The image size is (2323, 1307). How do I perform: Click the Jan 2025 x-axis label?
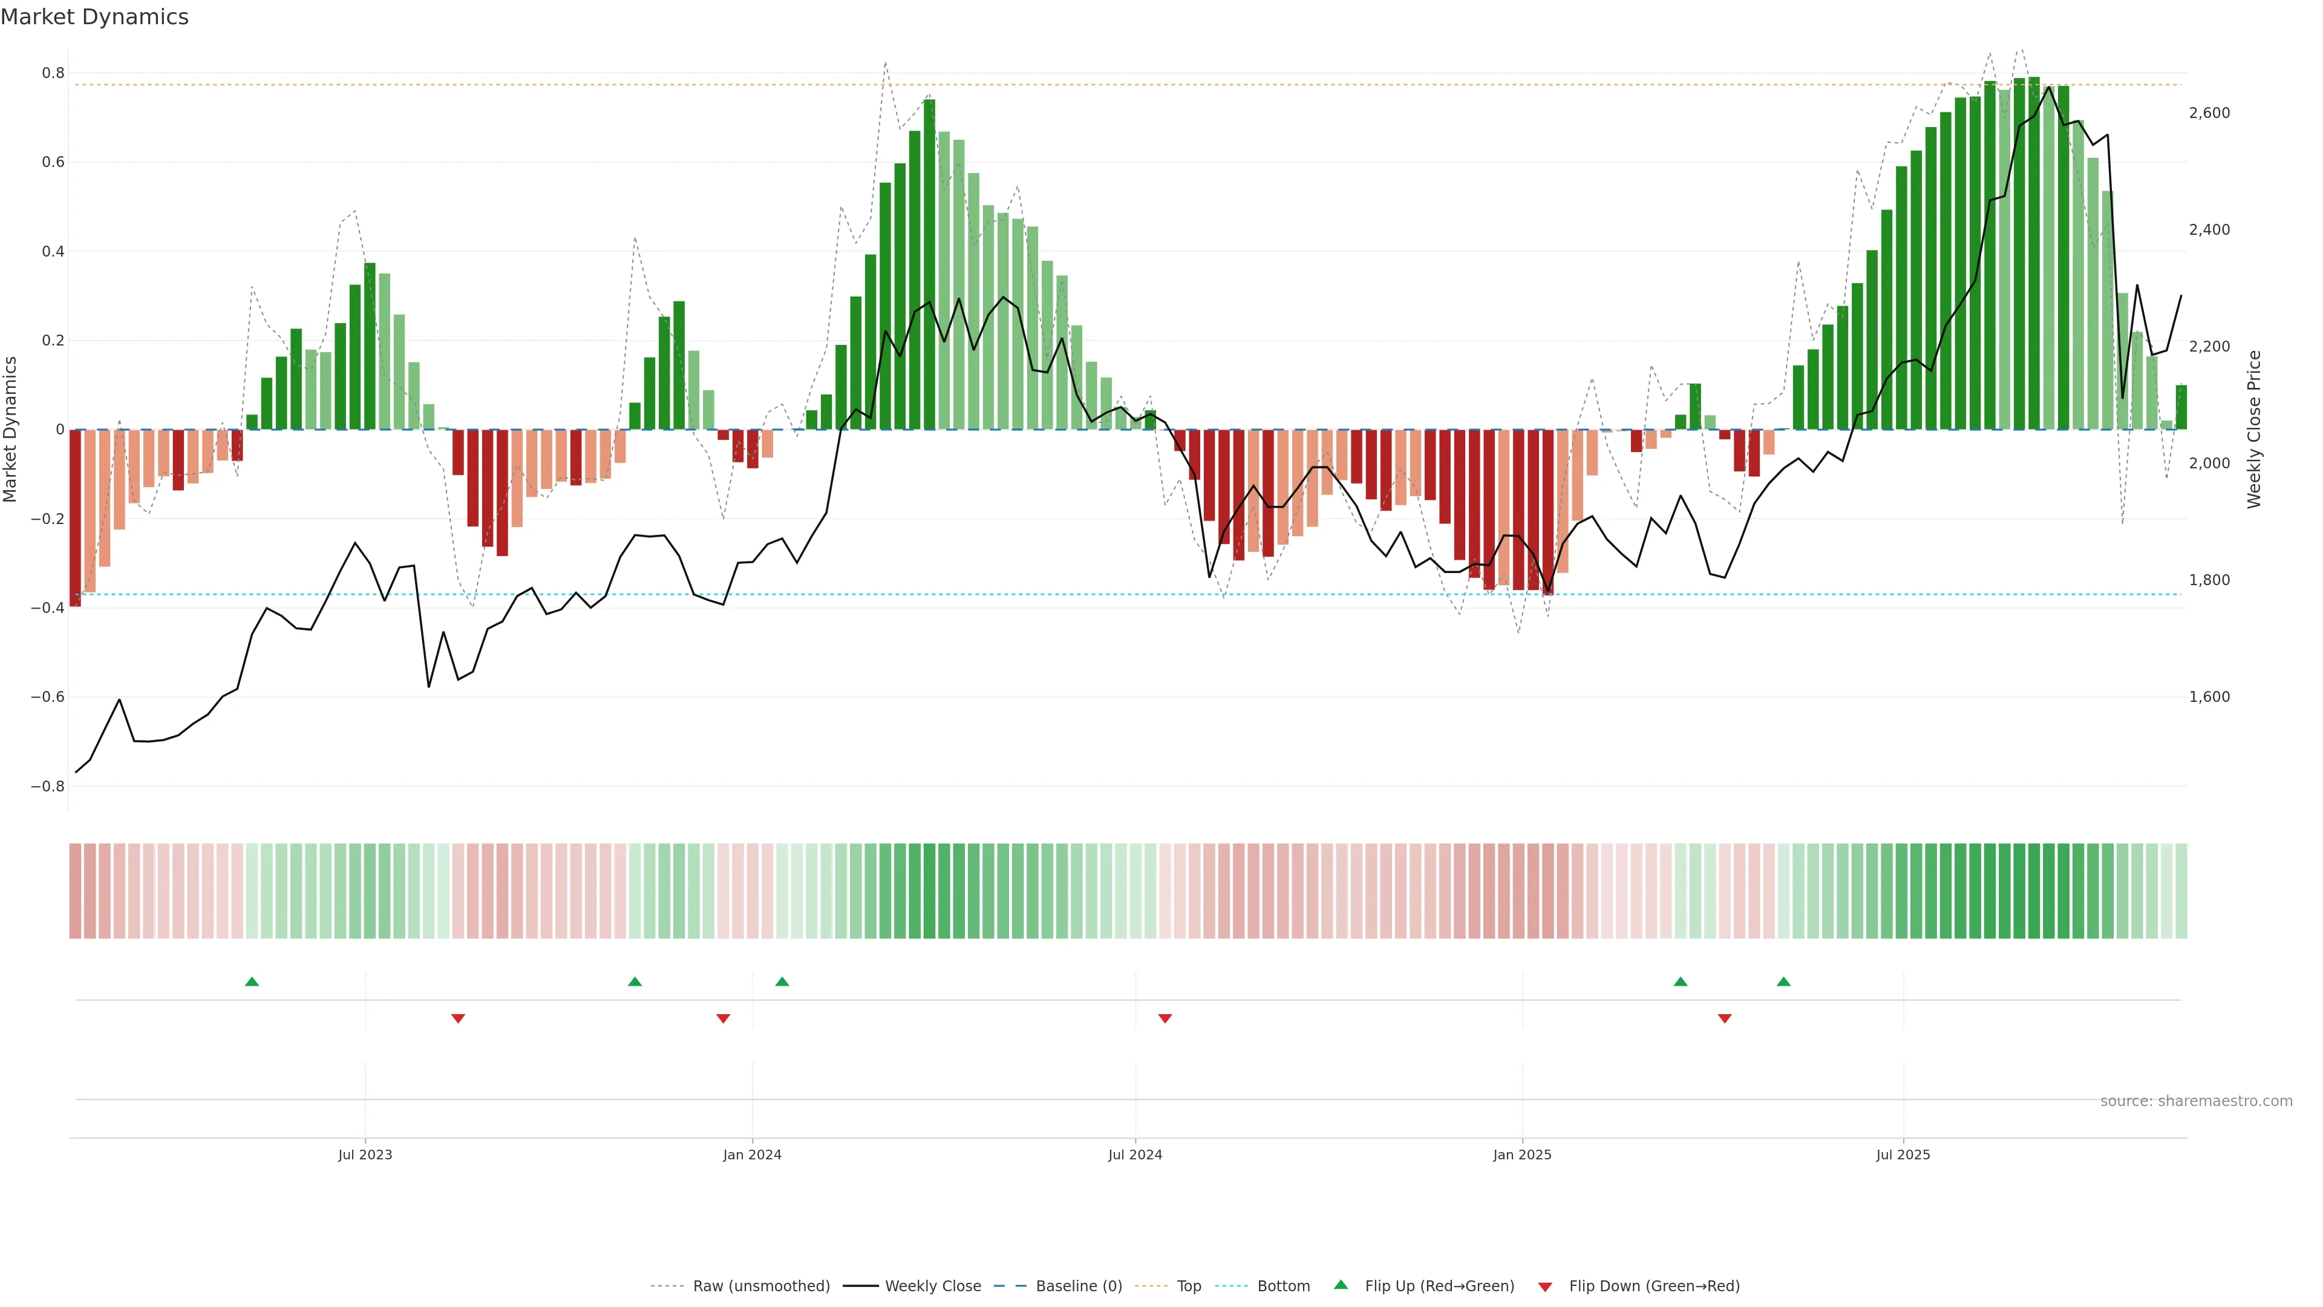pos(1521,1155)
